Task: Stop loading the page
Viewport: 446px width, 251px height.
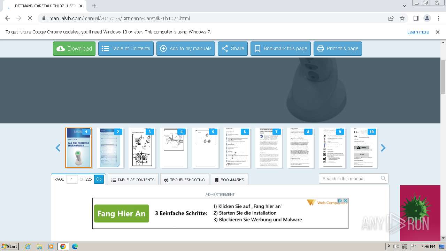Action: (x=30, y=18)
